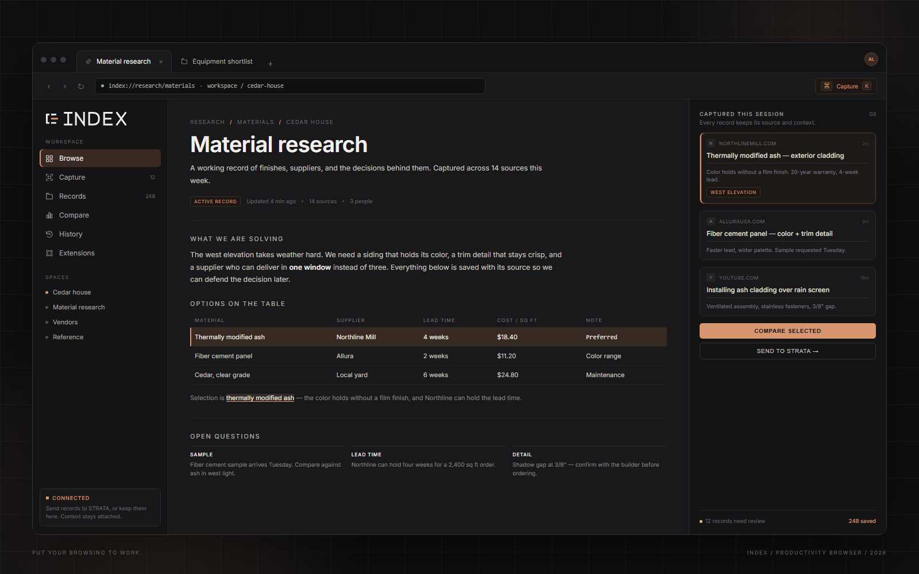This screenshot has width=919, height=574.
Task: Reload the page with refresh icon
Action: [x=81, y=86]
